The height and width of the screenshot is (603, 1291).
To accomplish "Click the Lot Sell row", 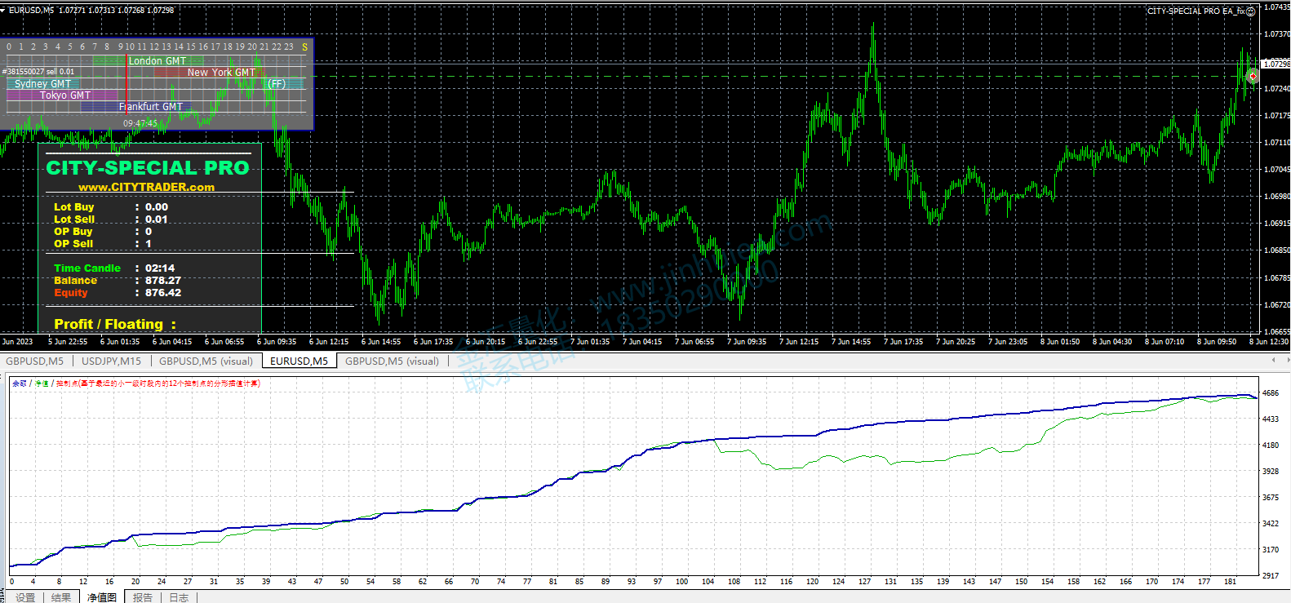I will pos(111,219).
